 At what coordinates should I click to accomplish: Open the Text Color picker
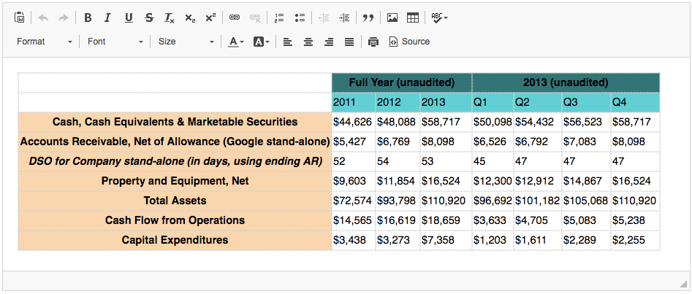[236, 42]
